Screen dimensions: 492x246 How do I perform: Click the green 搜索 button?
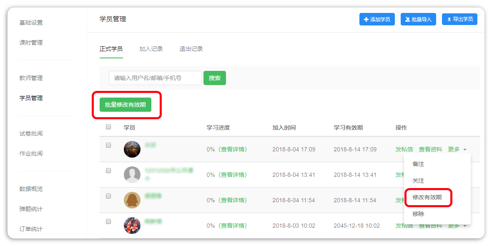[x=214, y=78]
